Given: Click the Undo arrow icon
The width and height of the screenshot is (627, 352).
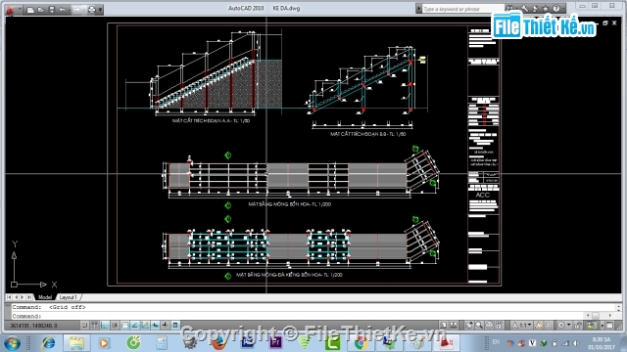Looking at the screenshot, I should [62, 10].
